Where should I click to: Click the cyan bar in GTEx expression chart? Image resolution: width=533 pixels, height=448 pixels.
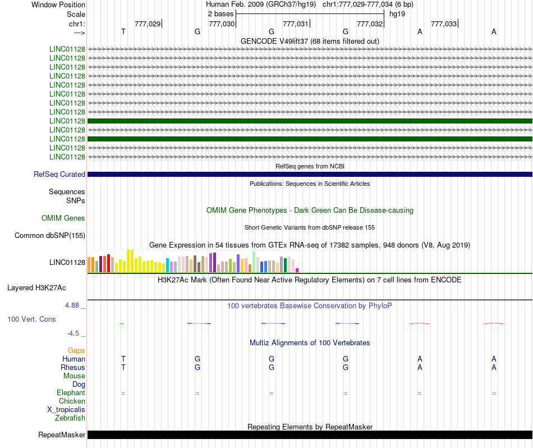pyautogui.click(x=168, y=266)
